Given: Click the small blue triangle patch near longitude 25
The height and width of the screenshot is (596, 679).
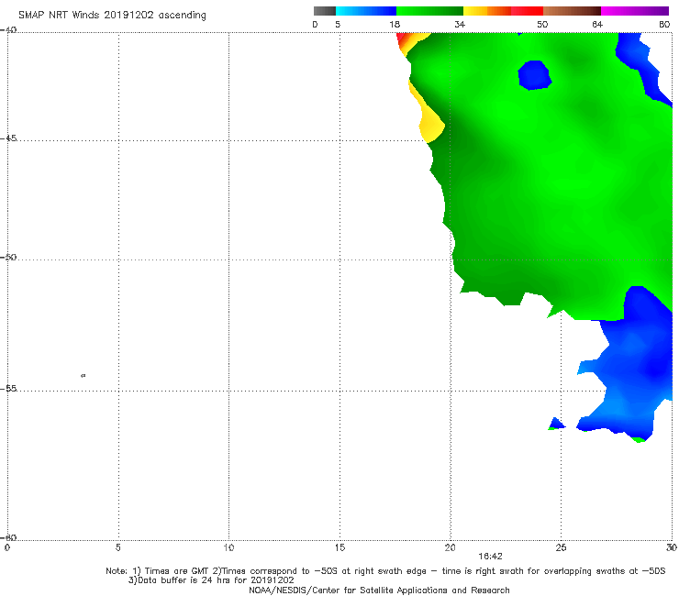Looking at the screenshot, I should [556, 424].
